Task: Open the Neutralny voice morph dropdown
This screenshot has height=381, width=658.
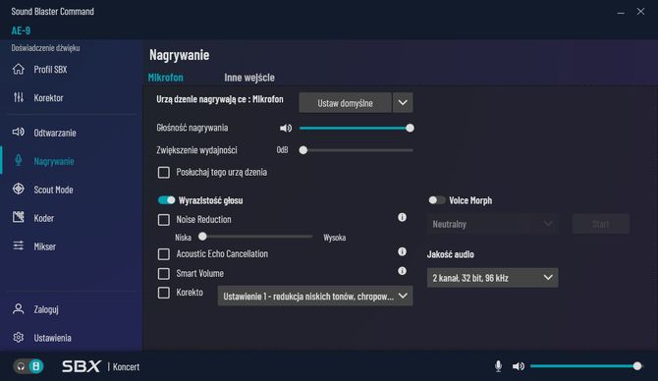Action: pos(493,224)
